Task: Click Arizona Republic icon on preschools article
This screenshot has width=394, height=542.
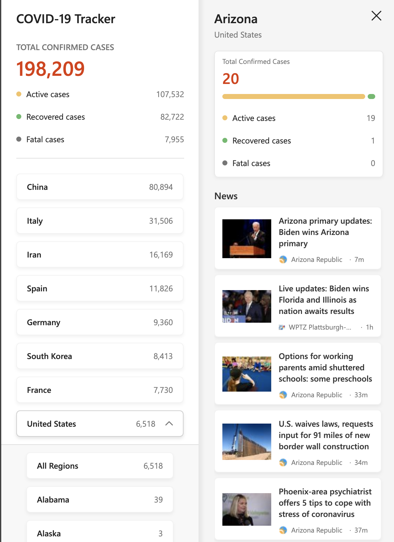Action: point(283,395)
